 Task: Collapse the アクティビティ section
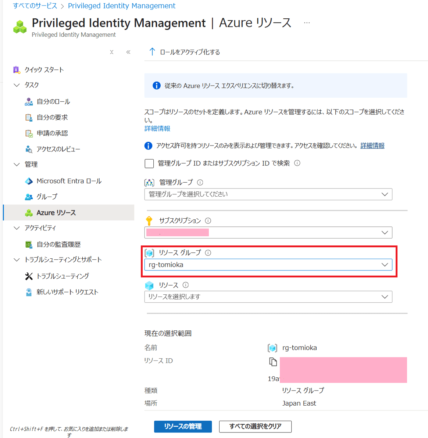(17, 228)
